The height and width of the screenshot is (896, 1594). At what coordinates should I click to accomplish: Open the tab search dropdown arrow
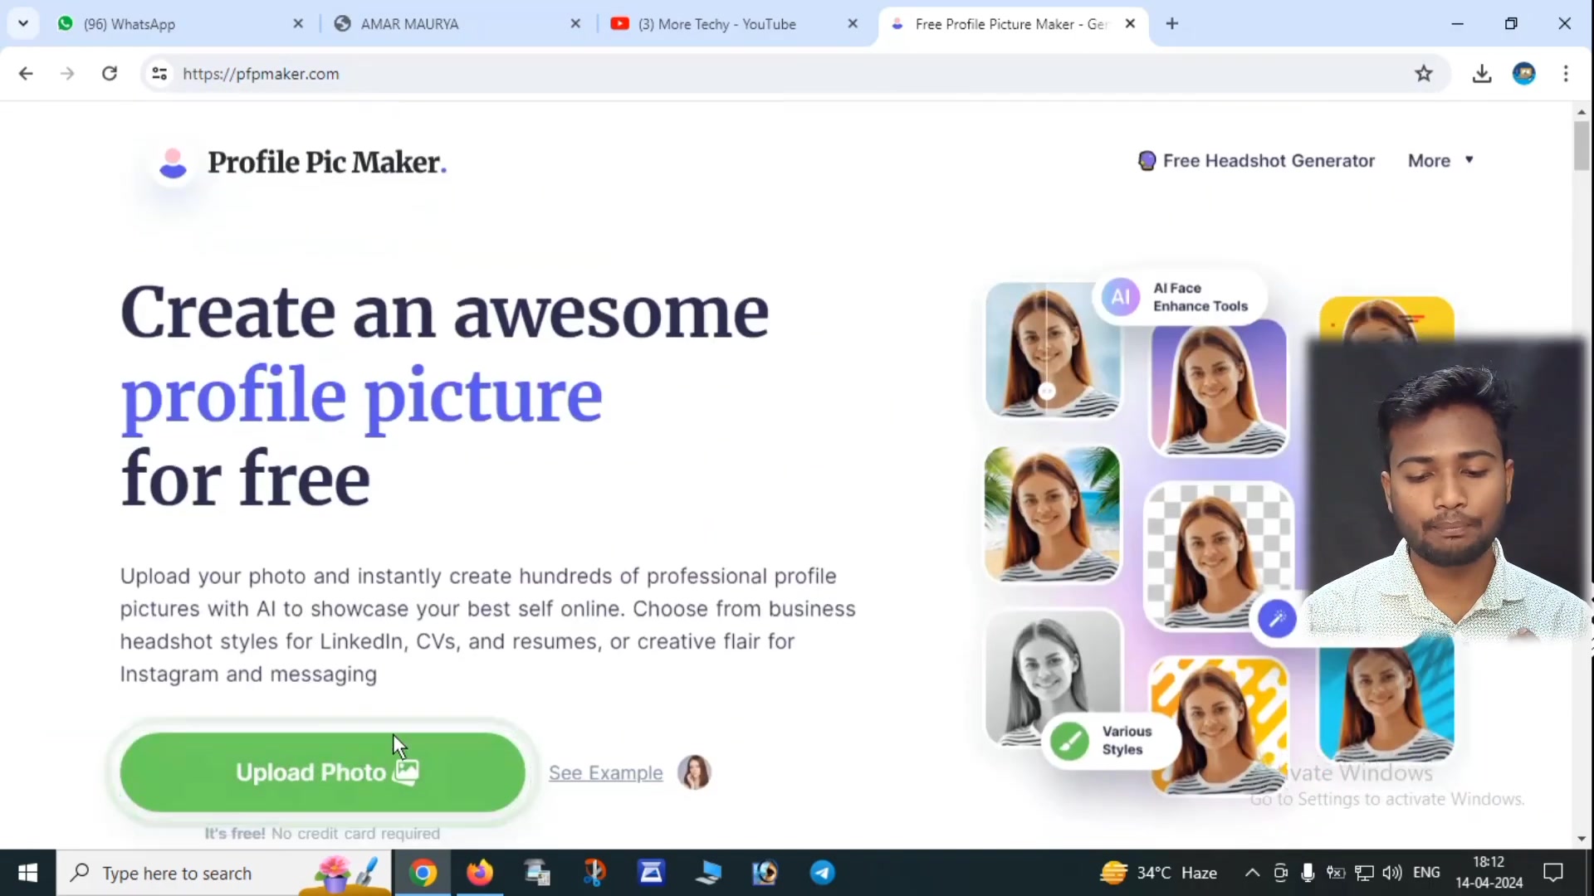(x=23, y=24)
